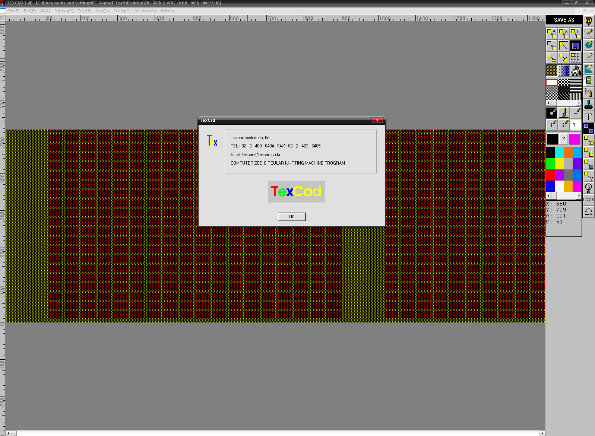Click the blue floppy disk icon
This screenshot has height=436, width=595.
(576, 46)
